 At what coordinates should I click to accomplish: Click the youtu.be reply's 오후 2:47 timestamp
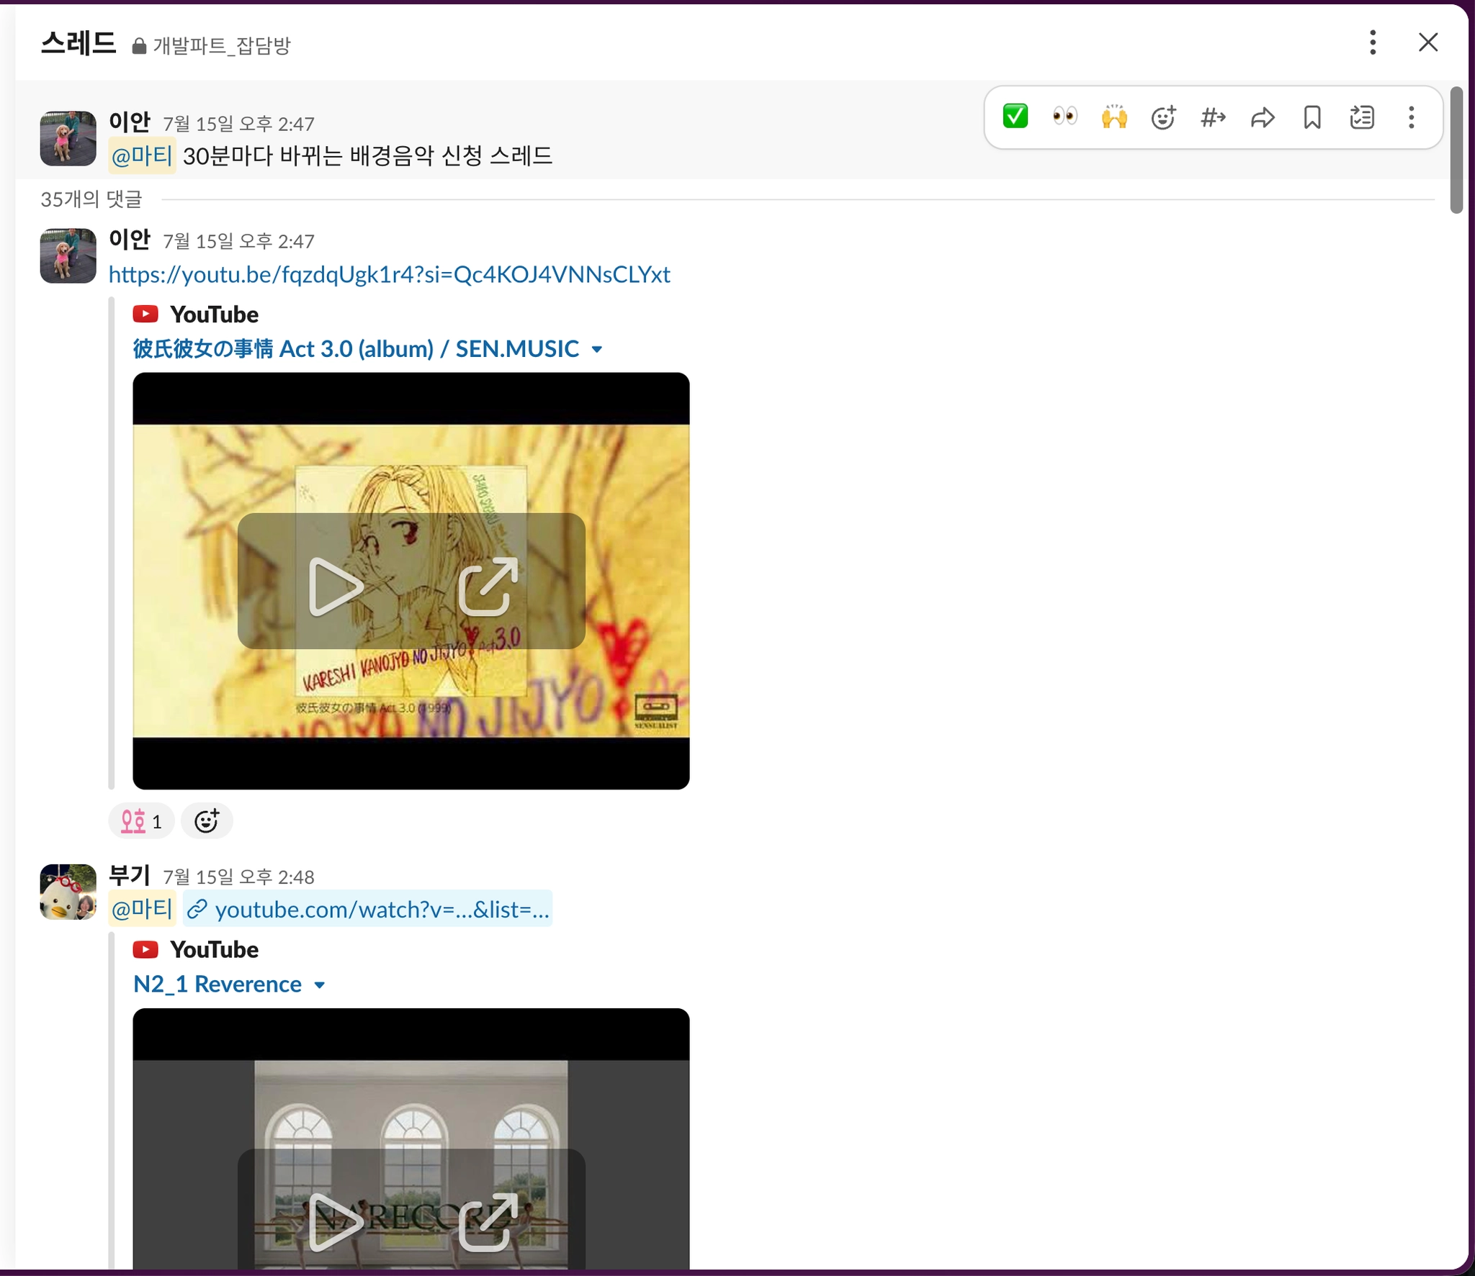pyautogui.click(x=238, y=241)
